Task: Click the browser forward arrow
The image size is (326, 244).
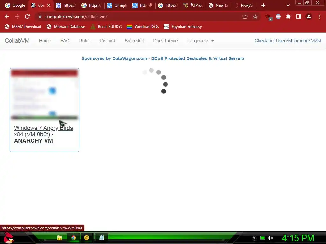Action: [17, 17]
